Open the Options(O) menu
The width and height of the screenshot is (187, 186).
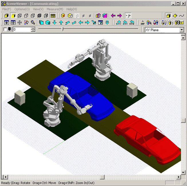tap(22, 9)
